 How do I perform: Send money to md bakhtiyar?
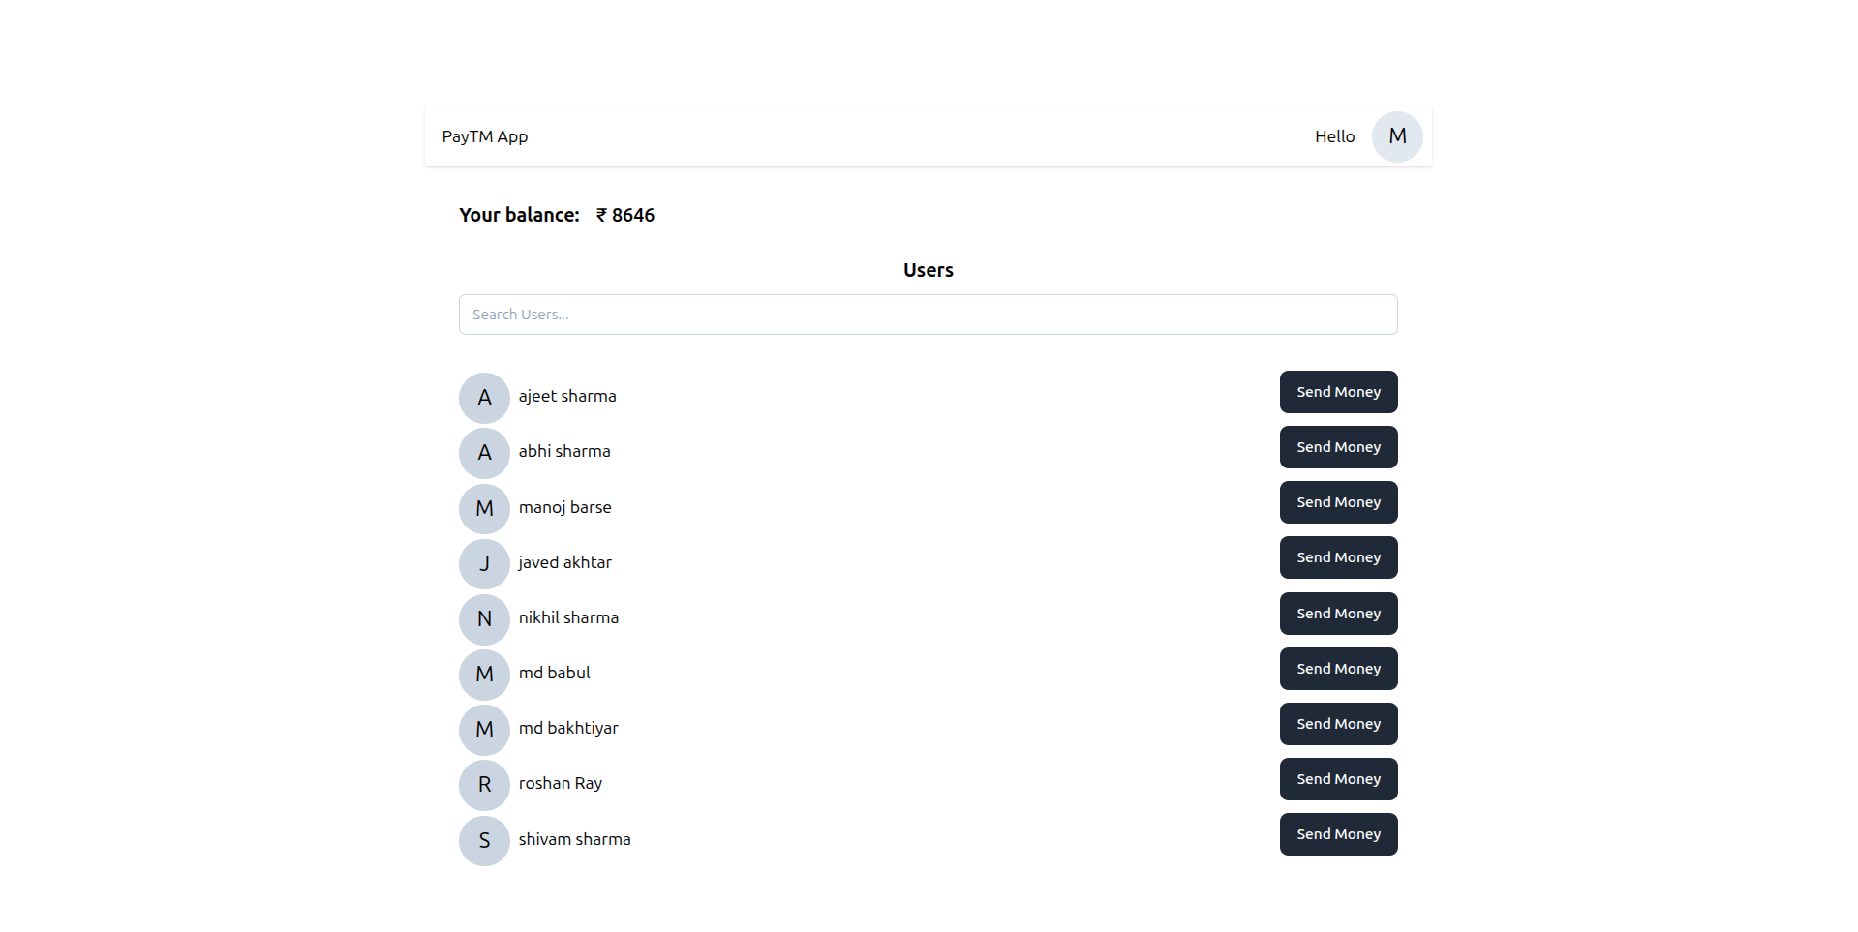[x=1338, y=724]
